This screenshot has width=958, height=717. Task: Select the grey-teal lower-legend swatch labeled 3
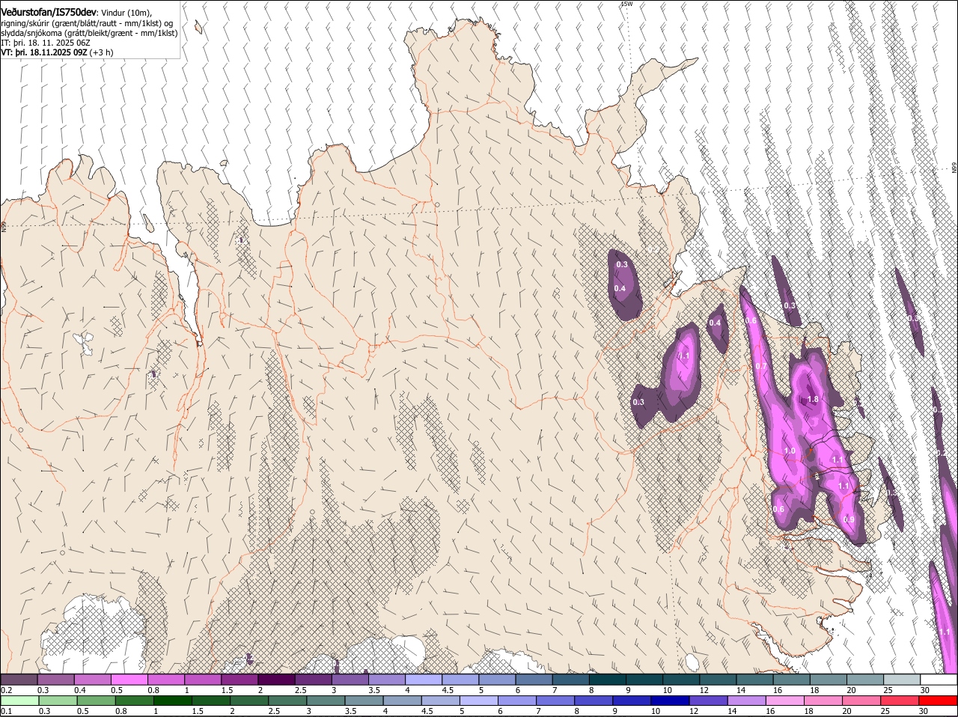tap(326, 701)
